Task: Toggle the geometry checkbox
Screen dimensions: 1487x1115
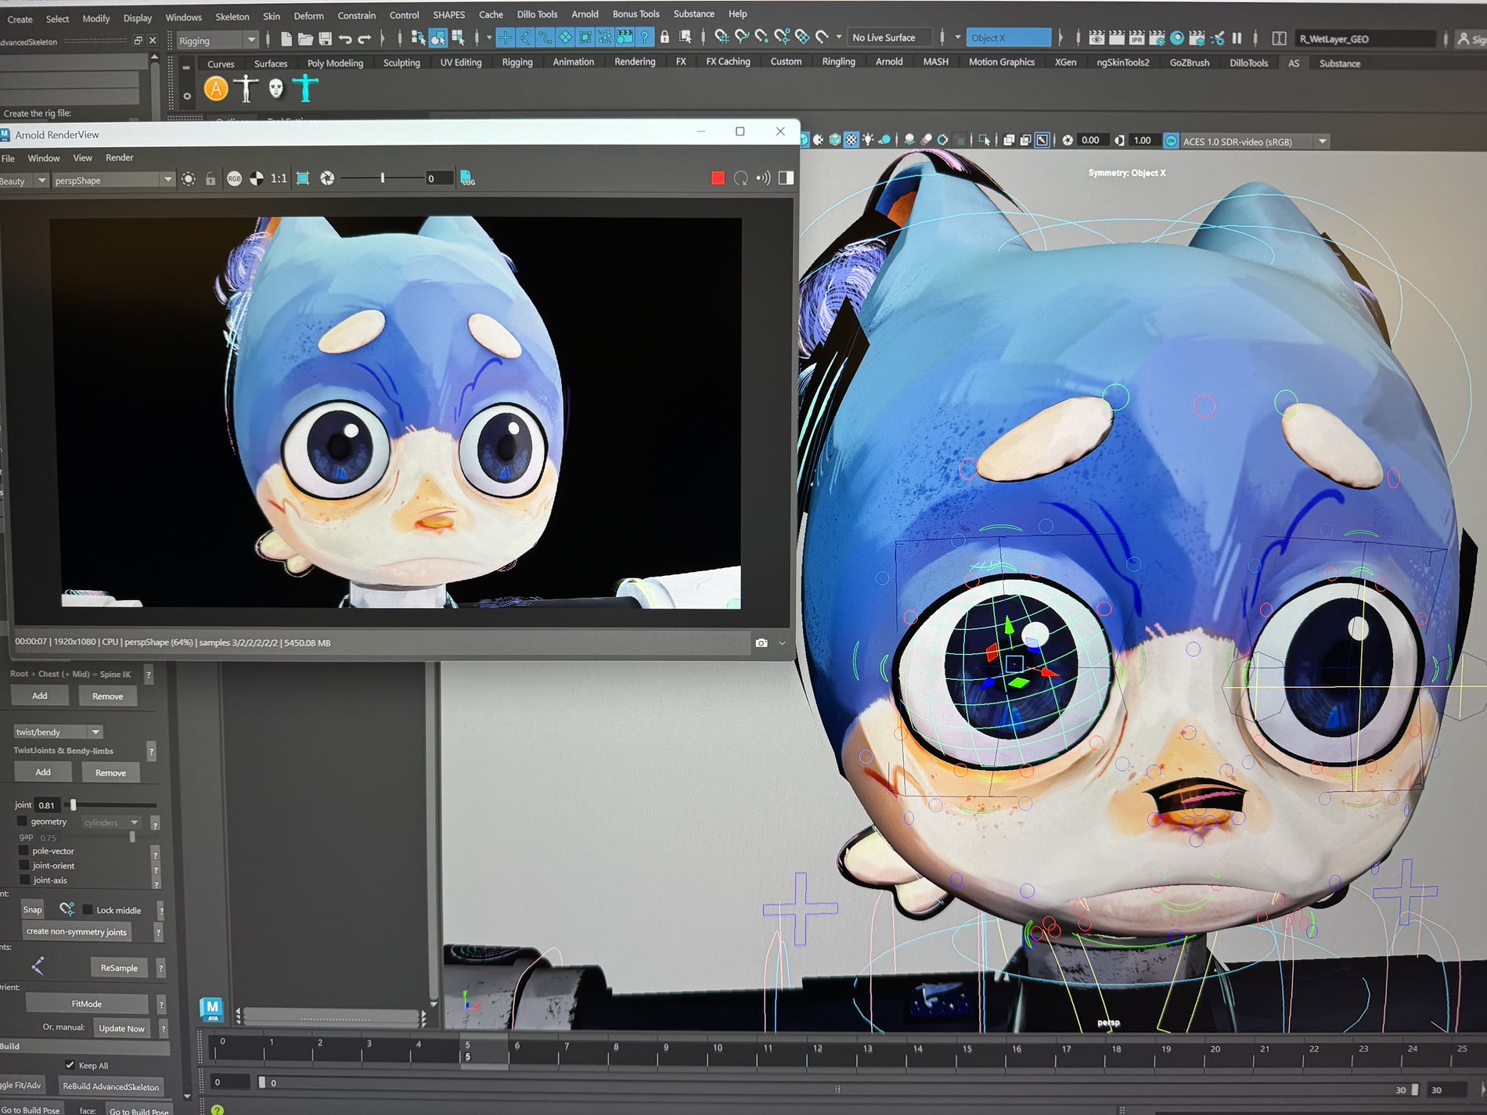Action: pos(23,822)
